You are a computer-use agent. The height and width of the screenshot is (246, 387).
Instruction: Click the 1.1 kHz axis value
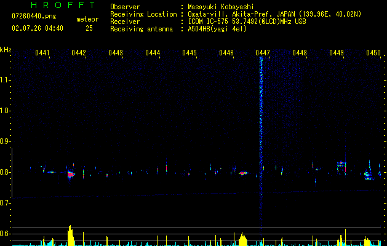coord(6,80)
